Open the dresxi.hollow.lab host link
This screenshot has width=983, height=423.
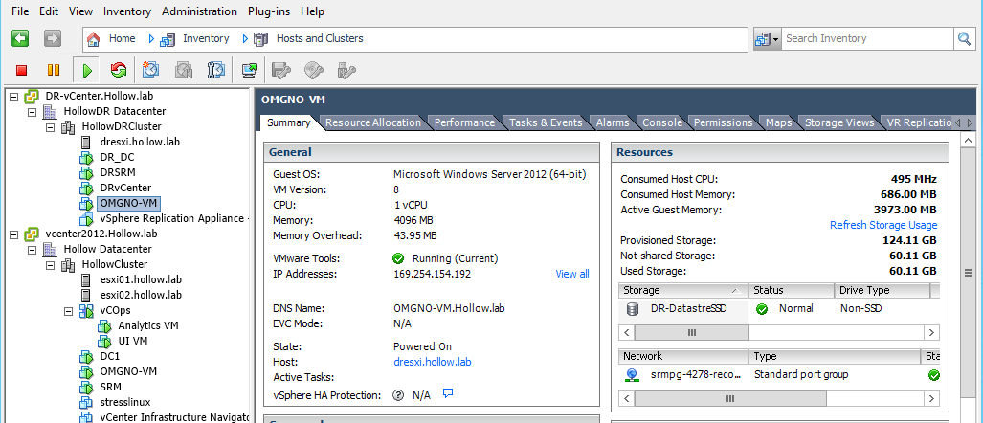coord(432,362)
